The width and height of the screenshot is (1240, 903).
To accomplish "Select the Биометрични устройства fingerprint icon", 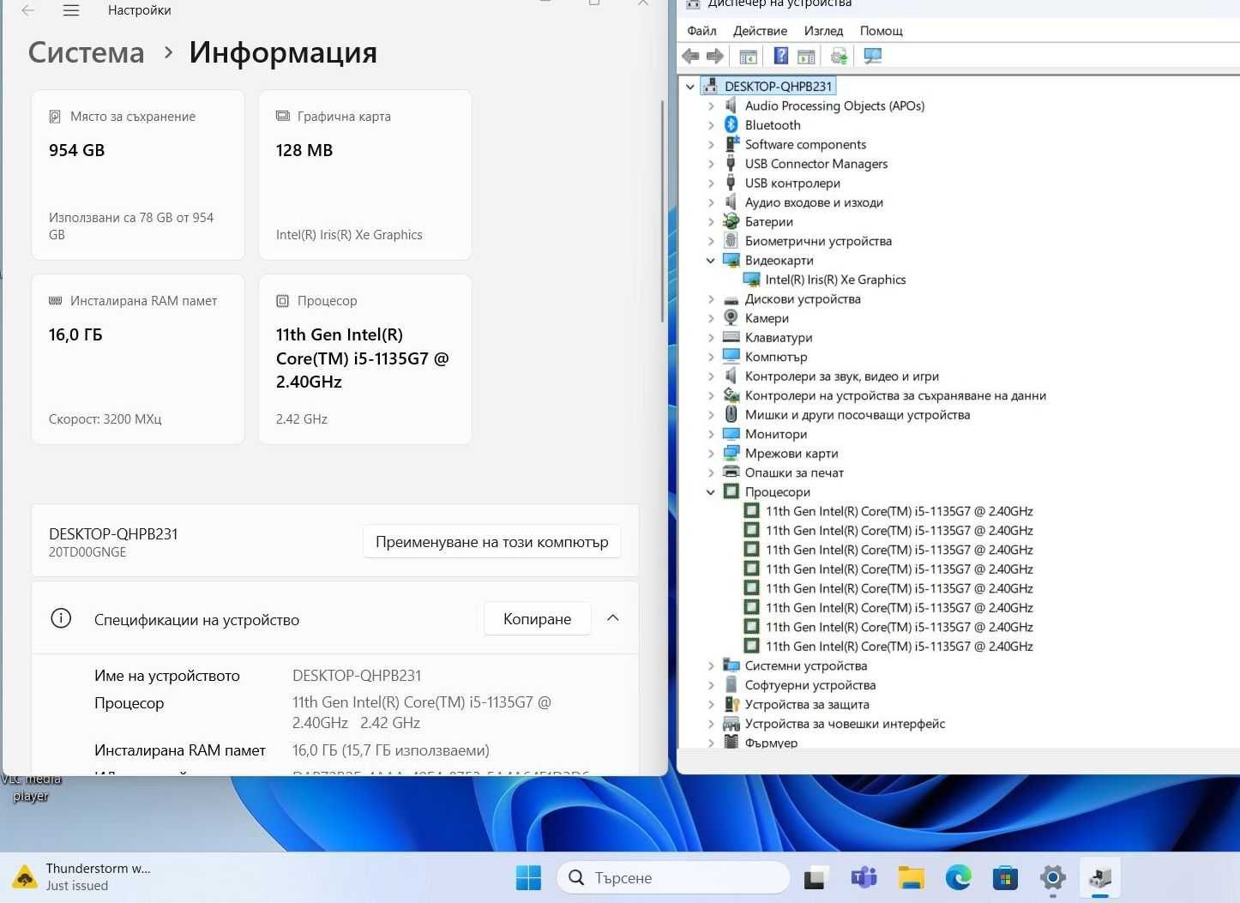I will (x=731, y=241).
